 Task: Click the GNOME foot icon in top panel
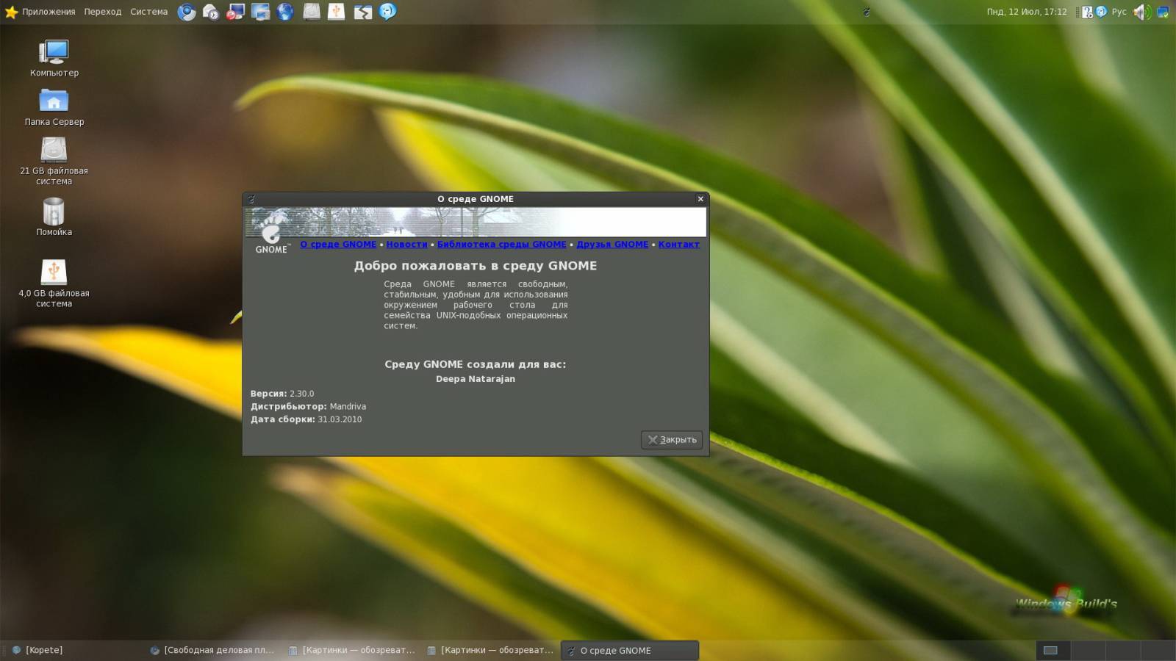[867, 12]
